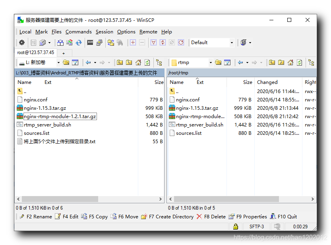The image size is (331, 245).
Task: Refresh the local panel
Action: tap(147, 62)
